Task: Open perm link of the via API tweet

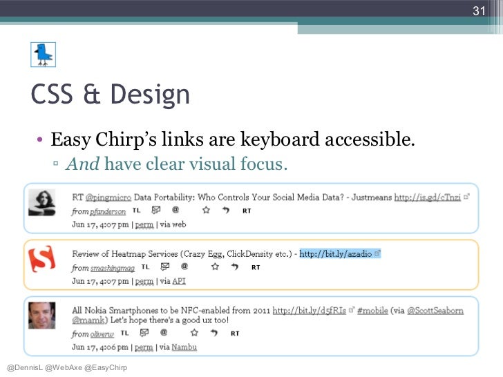Action: pos(144,281)
